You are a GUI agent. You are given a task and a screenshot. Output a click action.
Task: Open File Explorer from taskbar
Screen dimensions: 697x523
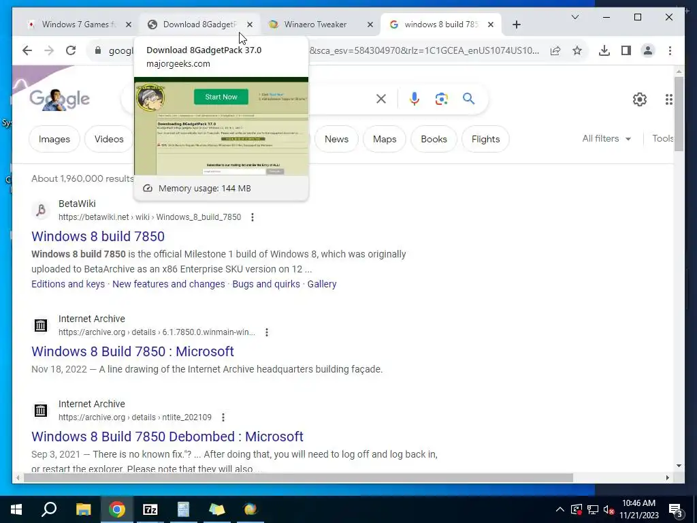83,509
